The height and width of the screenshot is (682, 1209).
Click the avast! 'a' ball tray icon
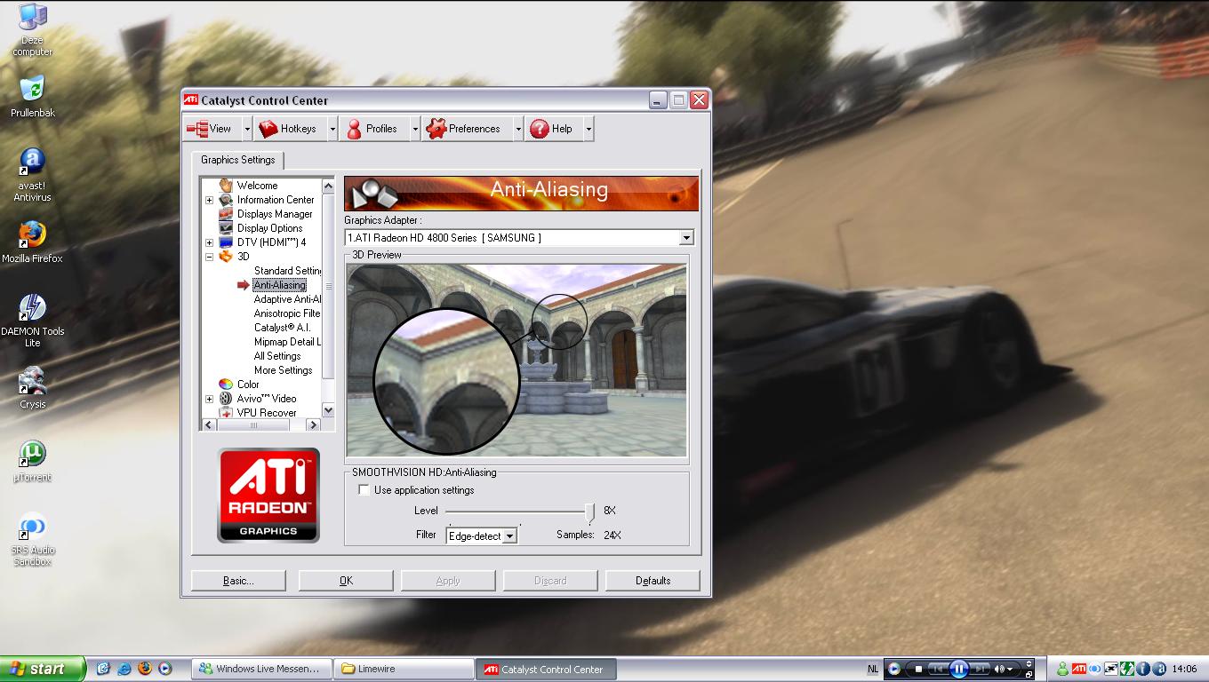coord(1158,669)
